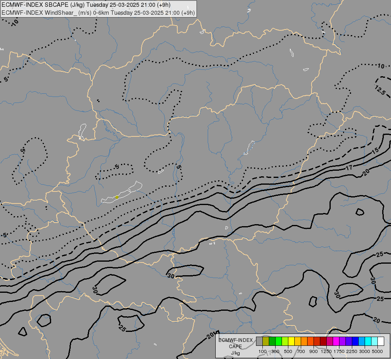Click the 300 legend tick label
The height and width of the screenshot is (359, 391).
(x=275, y=351)
